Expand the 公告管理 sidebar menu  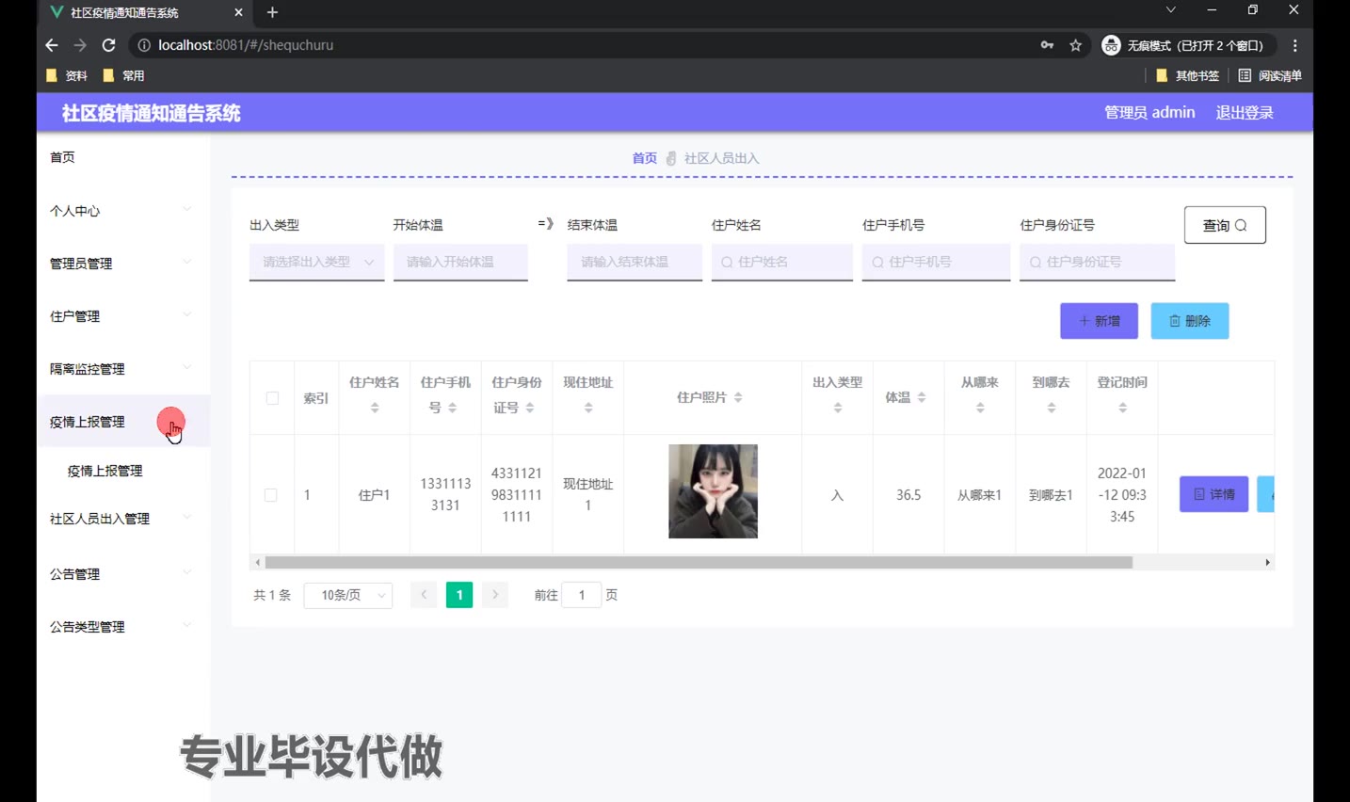[121, 574]
